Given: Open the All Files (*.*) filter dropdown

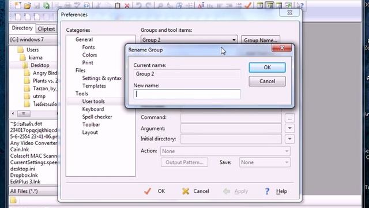Looking at the screenshot, I should click(33, 191).
